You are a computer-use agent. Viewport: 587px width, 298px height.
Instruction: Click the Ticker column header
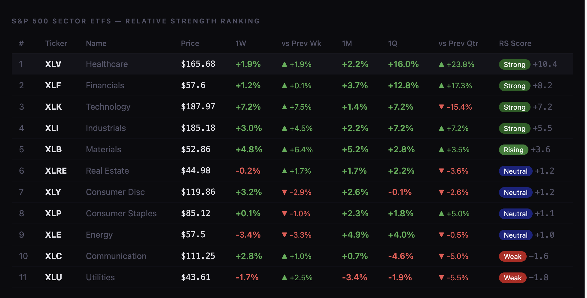(56, 43)
